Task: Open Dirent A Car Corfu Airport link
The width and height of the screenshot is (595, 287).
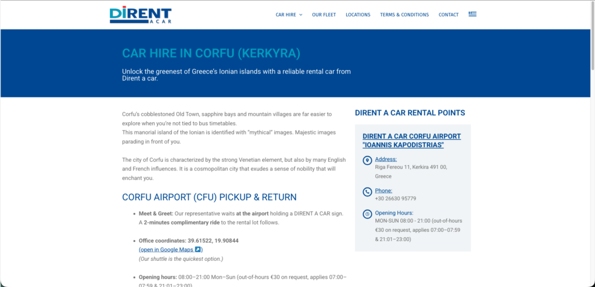Action: (412, 140)
